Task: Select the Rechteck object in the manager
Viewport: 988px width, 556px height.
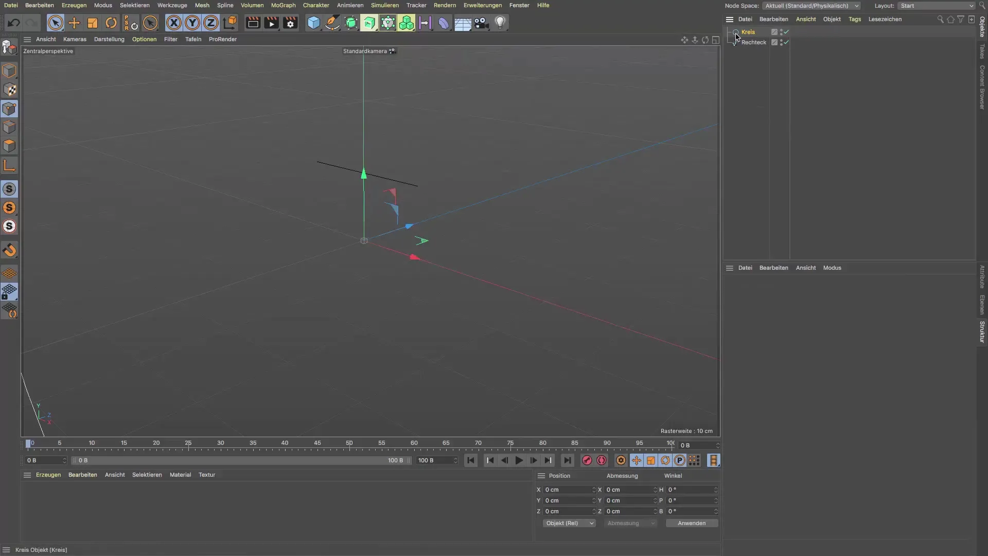Action: tap(754, 42)
